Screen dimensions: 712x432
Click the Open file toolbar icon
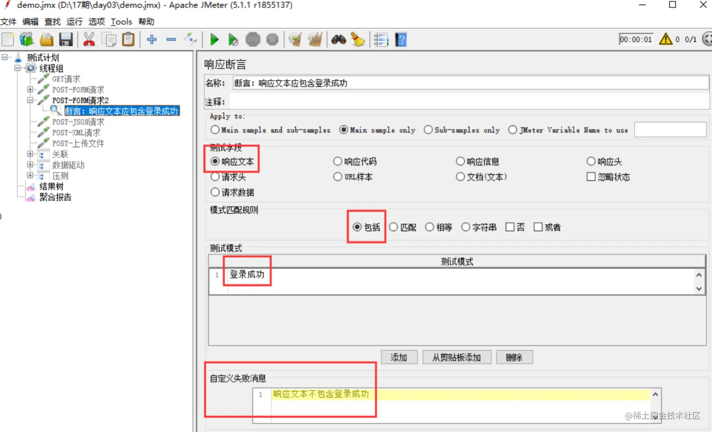click(x=47, y=40)
